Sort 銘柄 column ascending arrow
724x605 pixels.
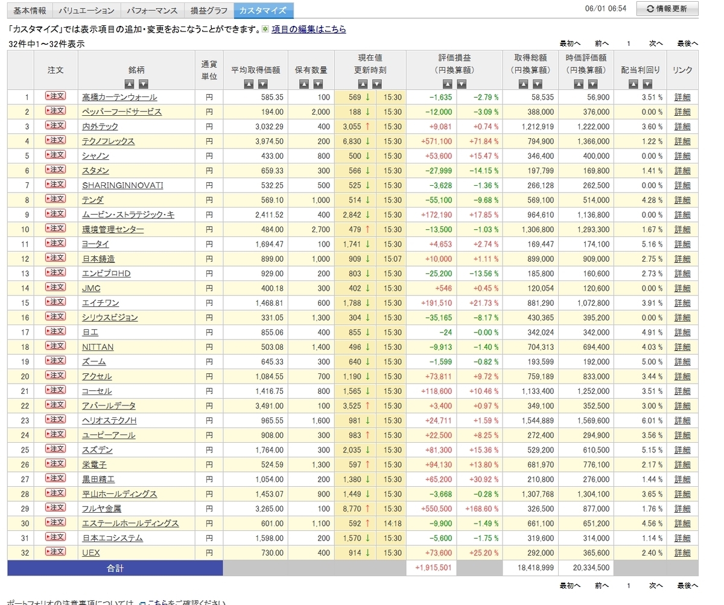(x=129, y=84)
